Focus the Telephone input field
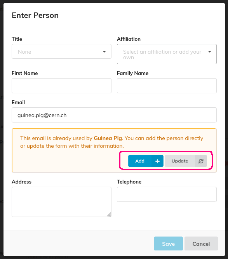This screenshot has width=228, height=259. click(167, 194)
